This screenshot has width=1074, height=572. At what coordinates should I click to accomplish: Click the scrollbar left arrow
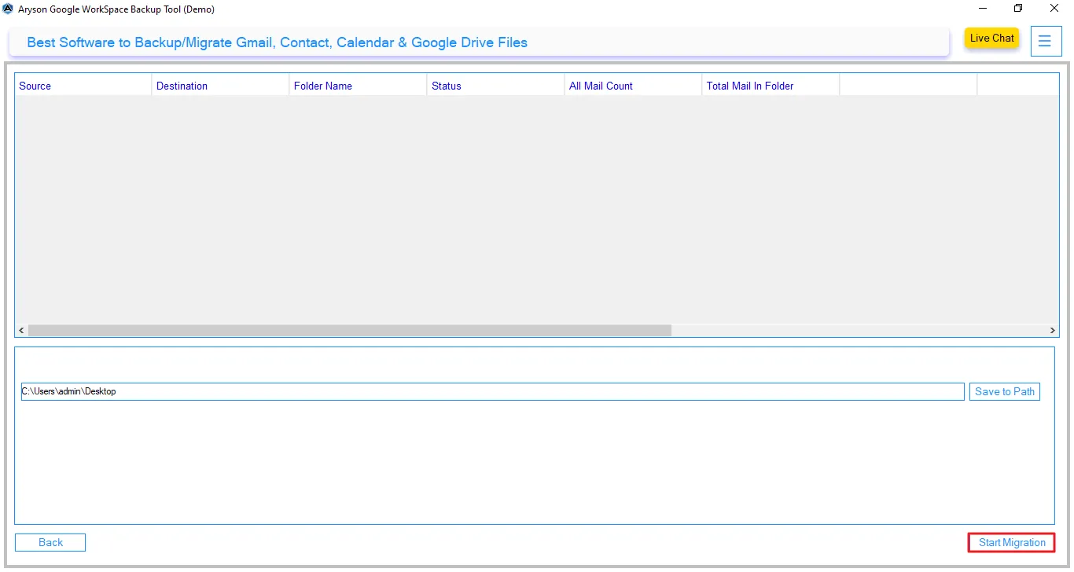tap(20, 330)
